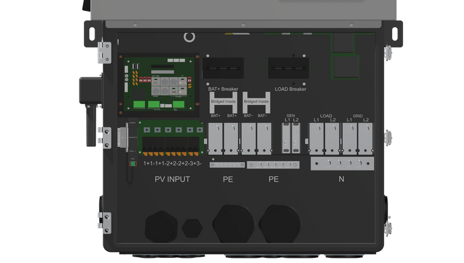Click the N neutral busbar
Screen dimensions: 464x263
[x=341, y=164]
